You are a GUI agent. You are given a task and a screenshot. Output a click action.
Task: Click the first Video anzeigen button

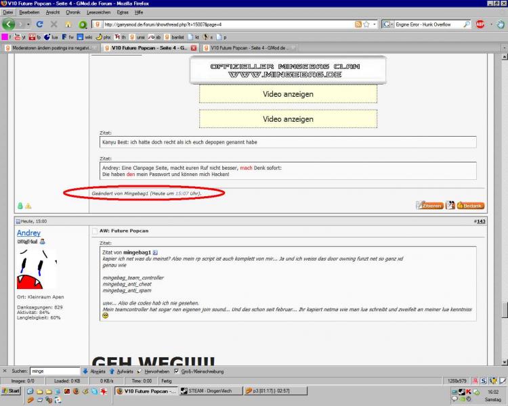288,94
